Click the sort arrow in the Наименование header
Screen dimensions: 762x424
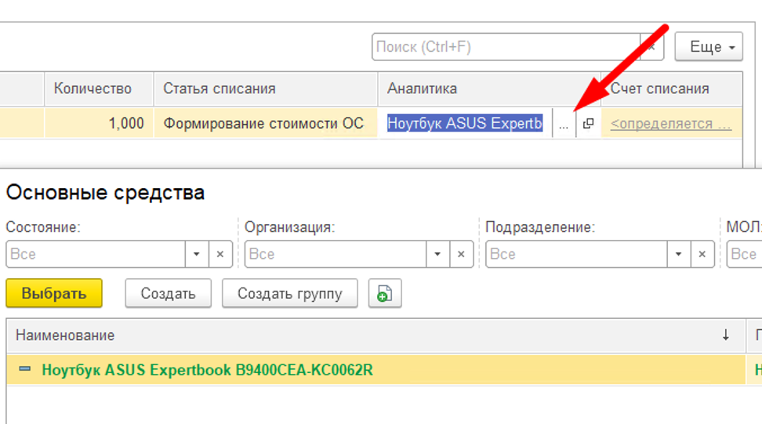[726, 335]
